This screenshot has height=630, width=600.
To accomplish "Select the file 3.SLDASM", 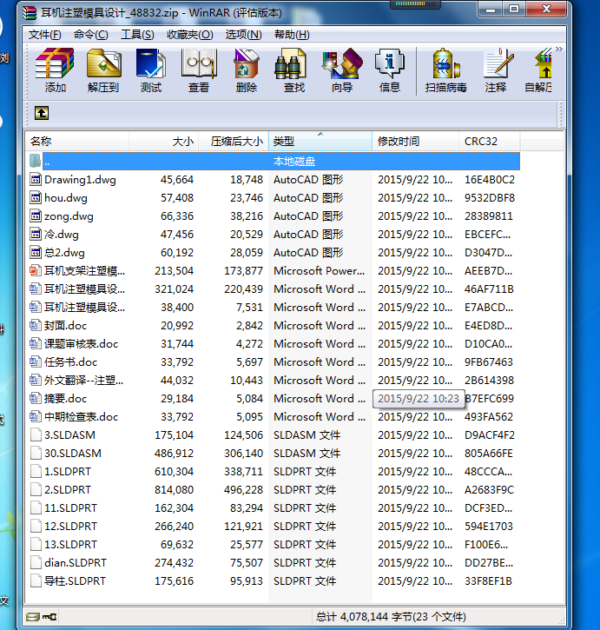I will click(x=69, y=435).
